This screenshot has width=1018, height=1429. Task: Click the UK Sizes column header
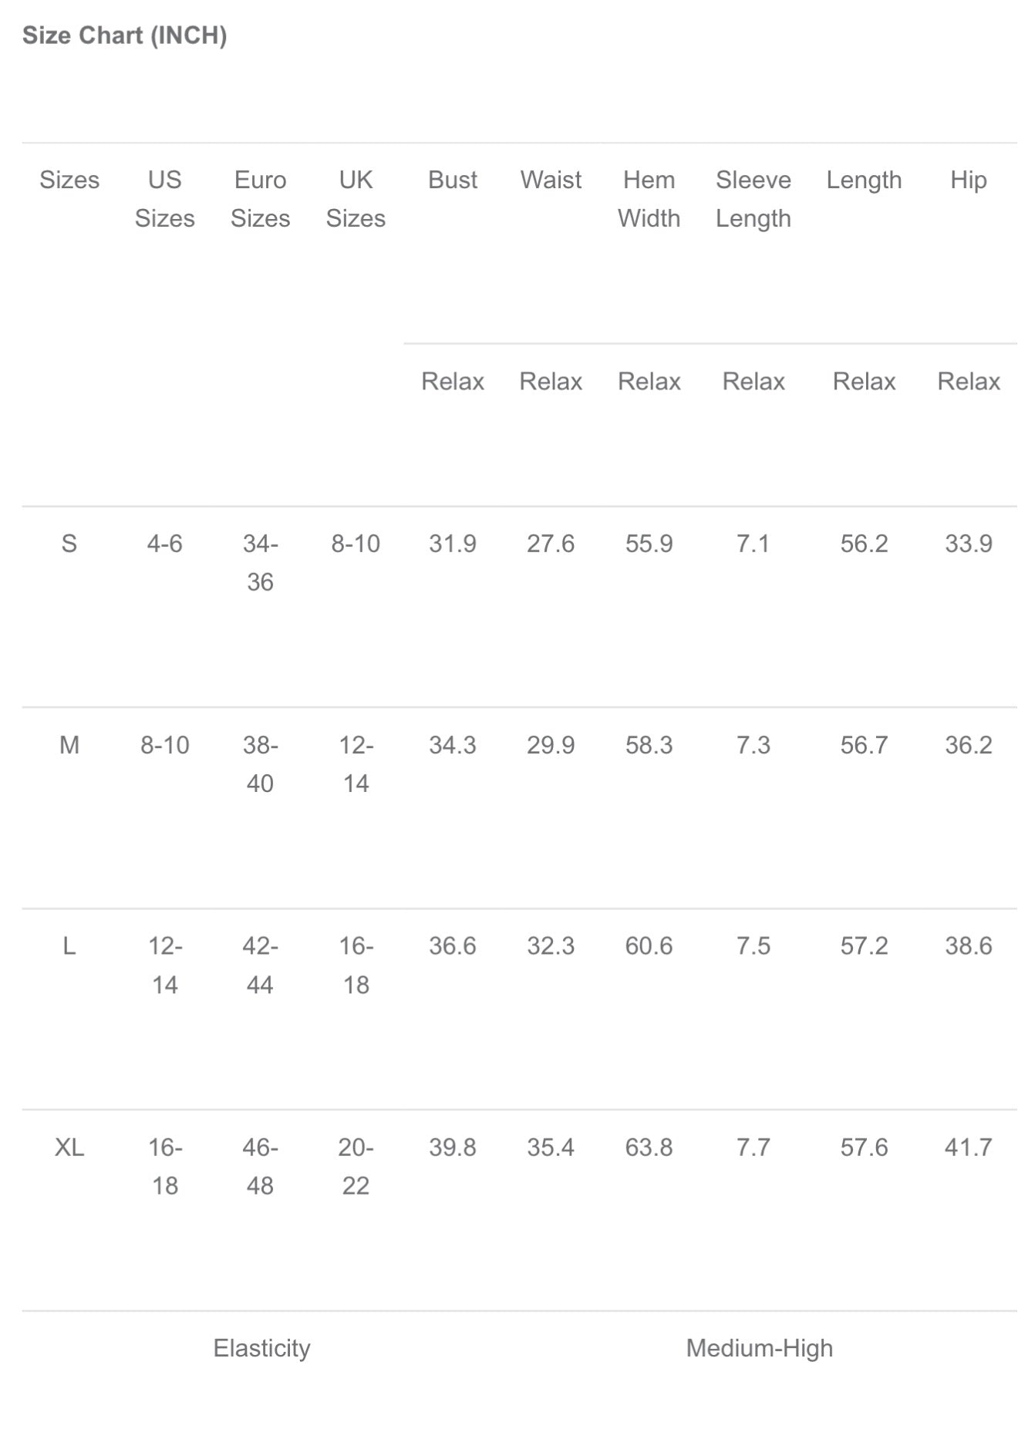[356, 199]
